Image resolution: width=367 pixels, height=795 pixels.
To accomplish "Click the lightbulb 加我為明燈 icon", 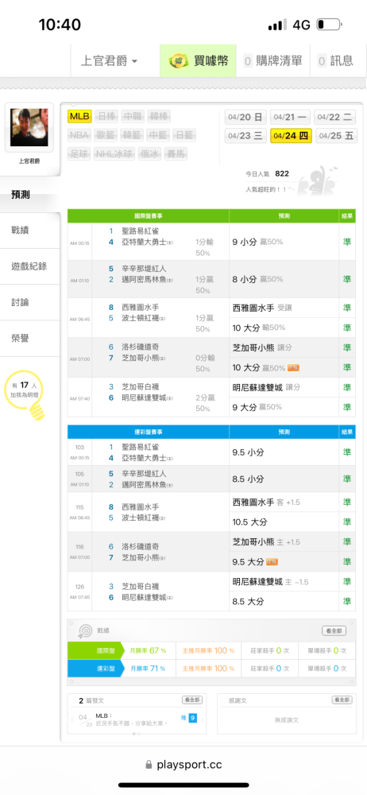I will coord(37,410).
